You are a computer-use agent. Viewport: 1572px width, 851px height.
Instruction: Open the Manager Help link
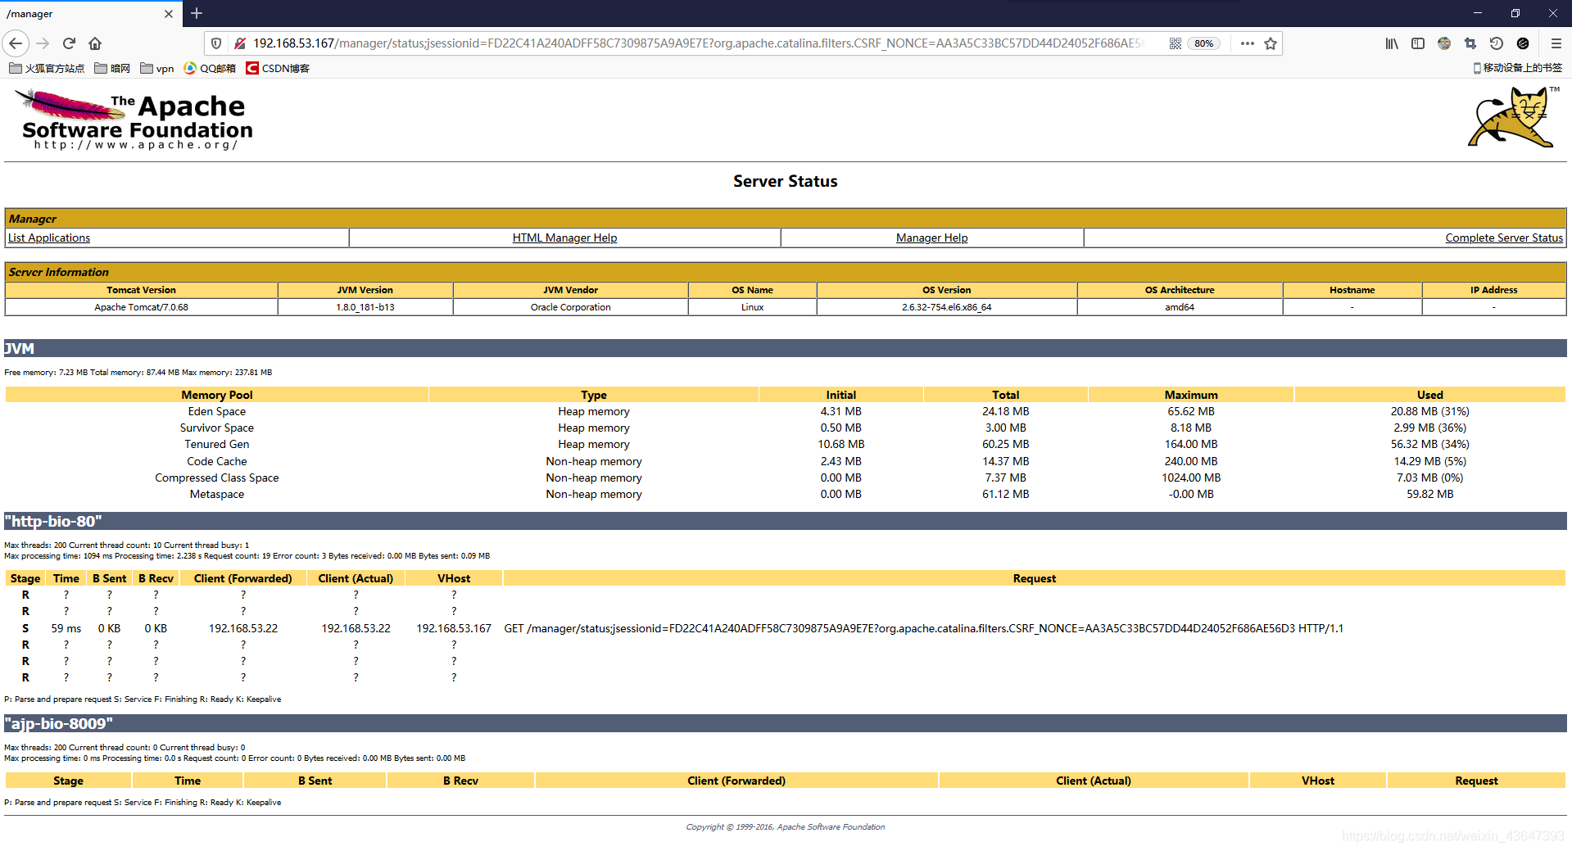[931, 238]
